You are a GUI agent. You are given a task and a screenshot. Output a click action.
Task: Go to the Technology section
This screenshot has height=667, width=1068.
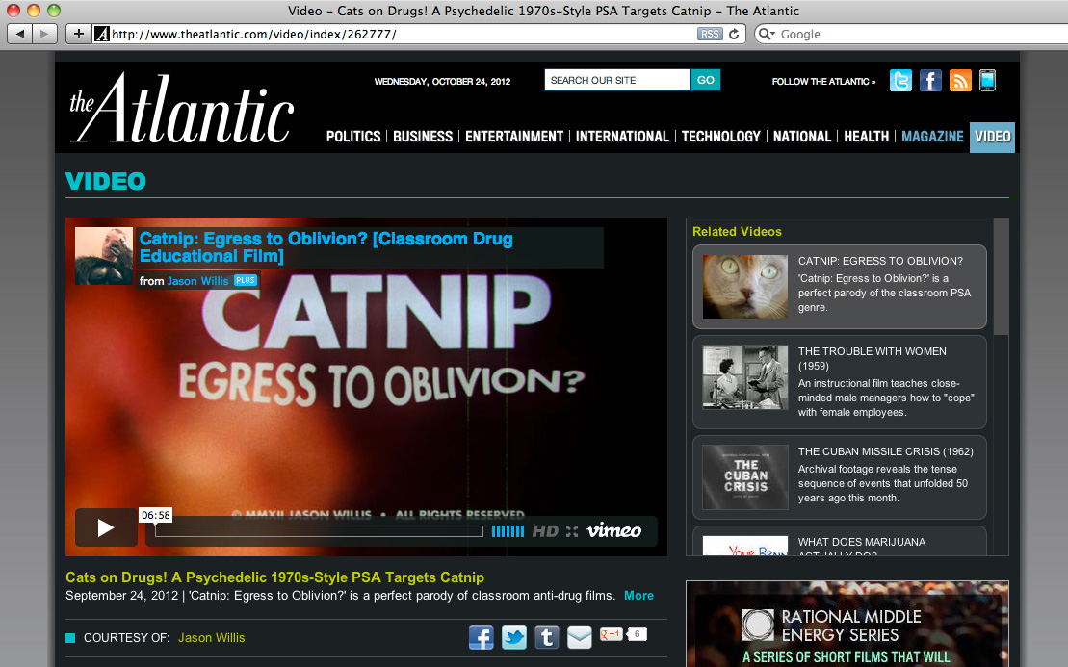[x=720, y=137]
